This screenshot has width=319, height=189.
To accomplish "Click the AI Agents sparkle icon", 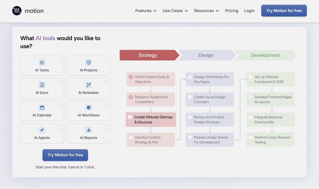I will (x=42, y=130).
